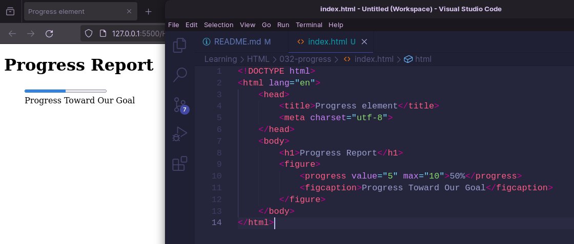The width and height of the screenshot is (574, 244).
Task: Click lang="en" attribute on line 2
Action: [x=292, y=82]
